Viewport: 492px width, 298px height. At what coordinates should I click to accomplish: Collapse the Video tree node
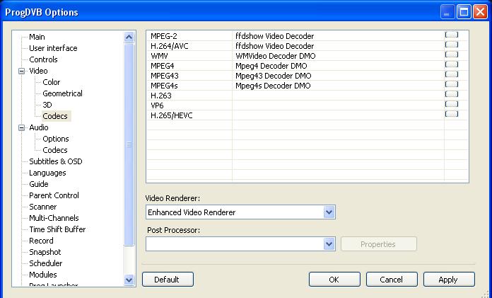pos(22,71)
